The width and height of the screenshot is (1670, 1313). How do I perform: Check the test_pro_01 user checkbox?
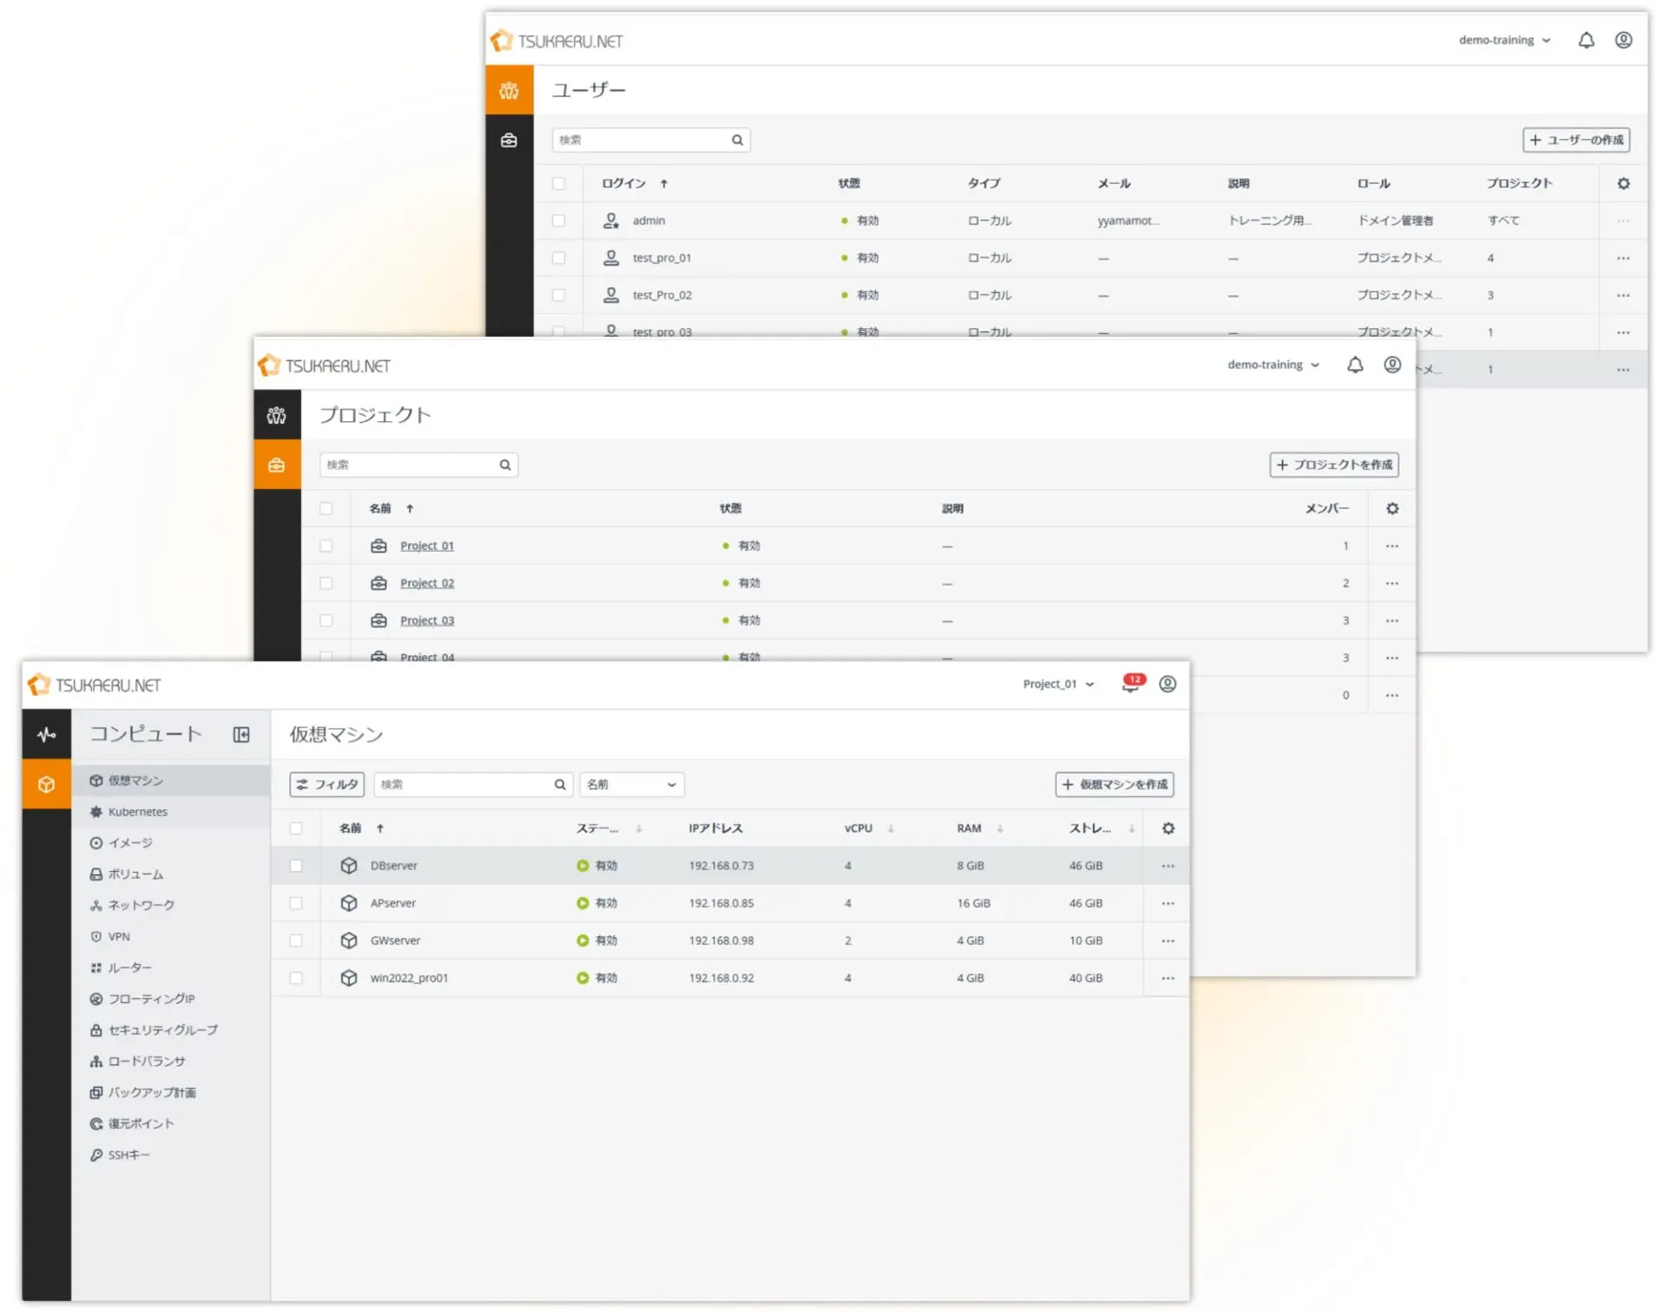coord(558,258)
